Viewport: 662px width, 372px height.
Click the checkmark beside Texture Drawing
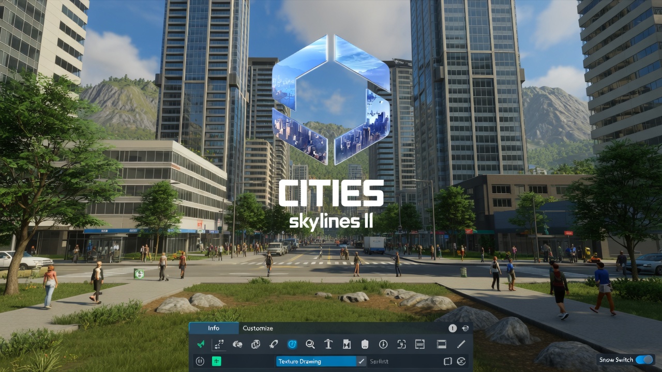[x=362, y=361]
